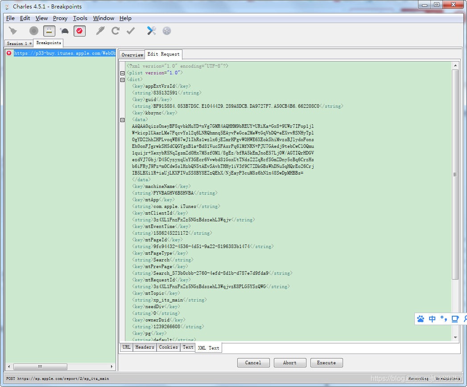
Task: Click the repeat request arrow icon
Action: [116, 31]
